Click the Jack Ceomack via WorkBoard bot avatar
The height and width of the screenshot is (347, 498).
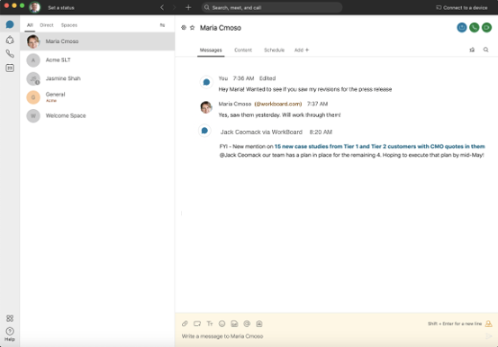click(x=204, y=131)
